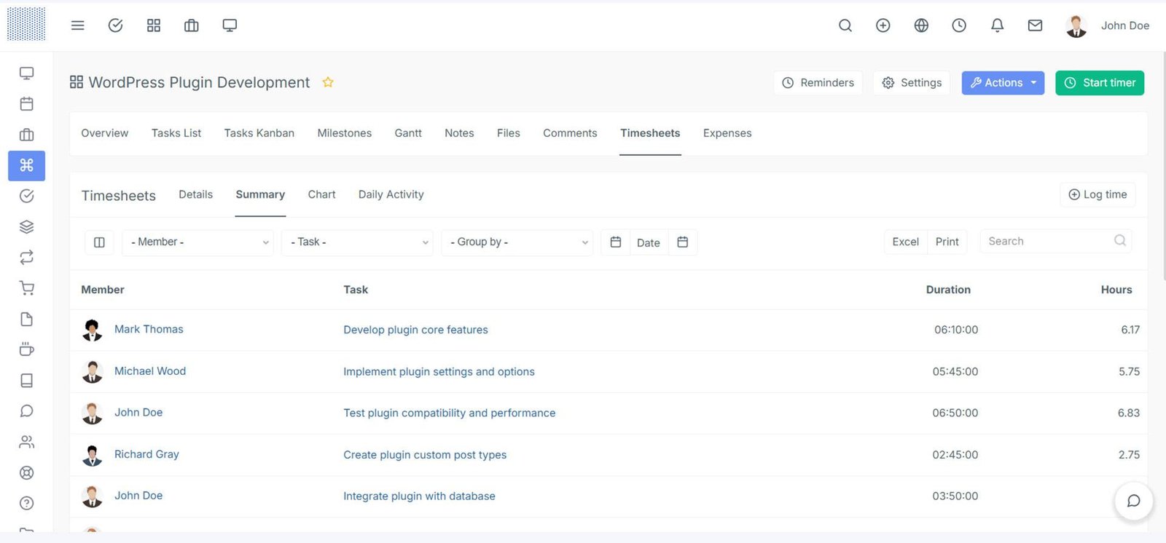Click the quick add plus icon
This screenshot has height=543, width=1166.
click(x=883, y=25)
